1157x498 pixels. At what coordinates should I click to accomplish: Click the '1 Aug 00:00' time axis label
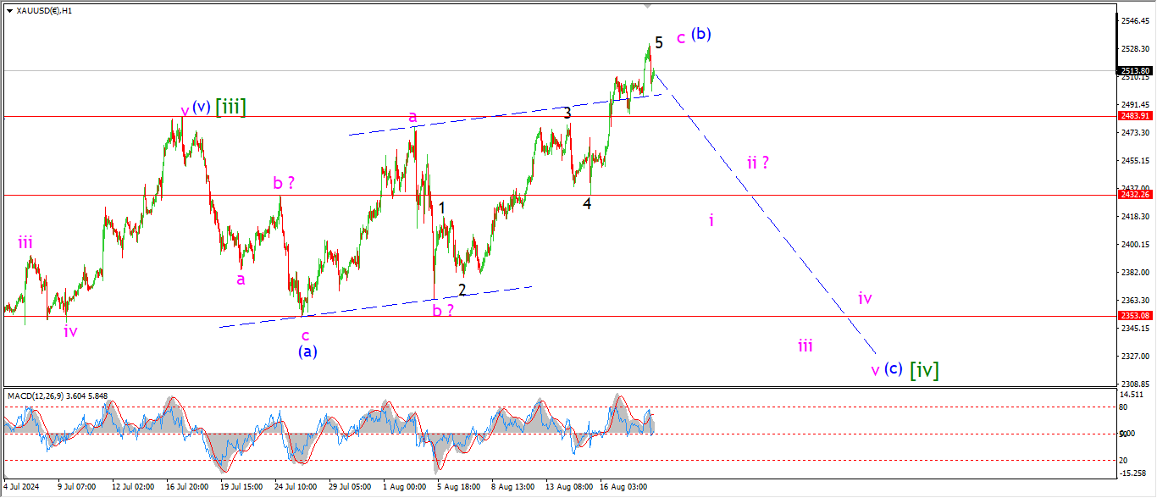coord(403,487)
